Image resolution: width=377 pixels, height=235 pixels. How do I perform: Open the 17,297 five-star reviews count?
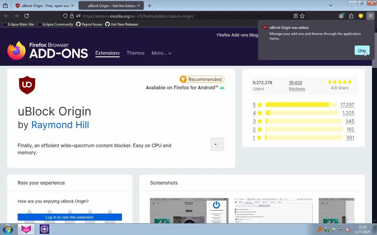347,105
